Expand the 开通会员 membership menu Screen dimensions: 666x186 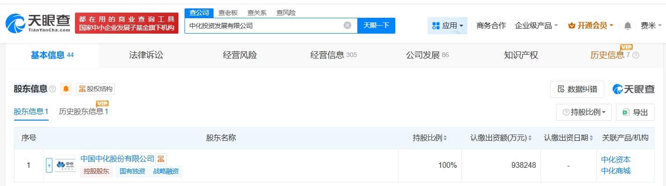591,25
